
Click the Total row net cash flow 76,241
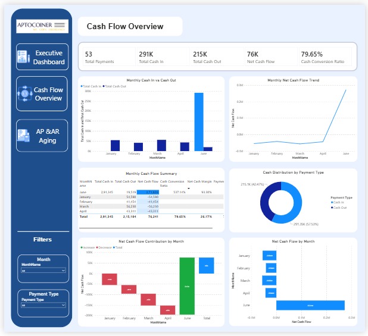click(153, 216)
